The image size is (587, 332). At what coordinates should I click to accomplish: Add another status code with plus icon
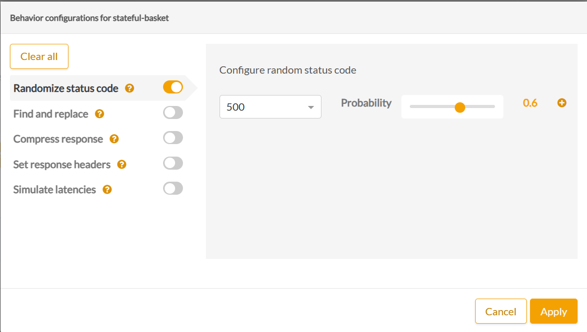click(562, 103)
